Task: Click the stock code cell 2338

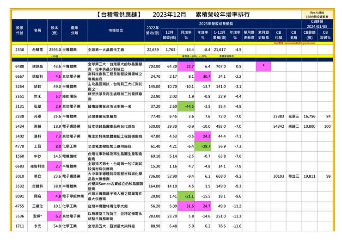Action: 19,117
